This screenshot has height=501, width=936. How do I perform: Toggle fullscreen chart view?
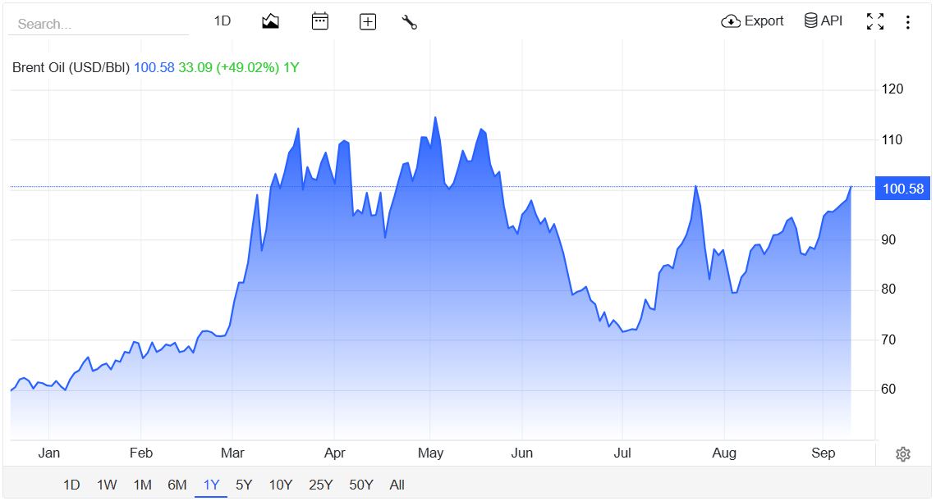pyautogui.click(x=875, y=21)
